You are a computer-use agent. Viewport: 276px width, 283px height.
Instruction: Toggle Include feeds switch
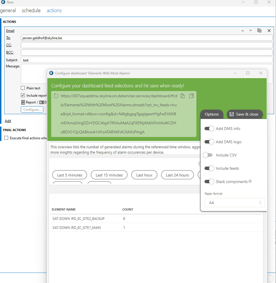click(x=209, y=168)
